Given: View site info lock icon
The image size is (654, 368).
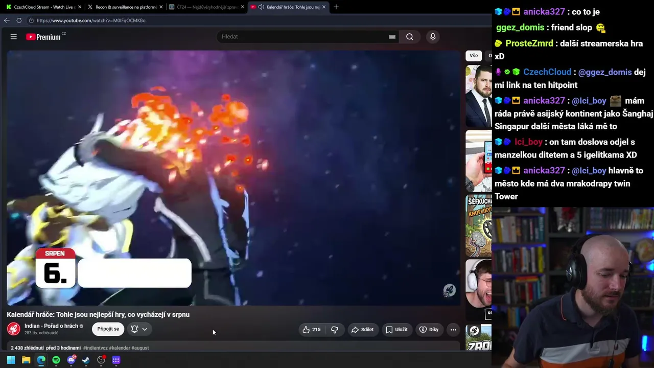Looking at the screenshot, I should pyautogui.click(x=31, y=20).
